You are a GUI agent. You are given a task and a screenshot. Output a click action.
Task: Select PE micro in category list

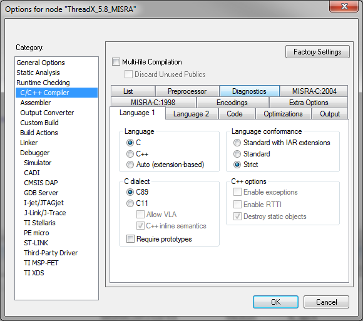coord(56,233)
